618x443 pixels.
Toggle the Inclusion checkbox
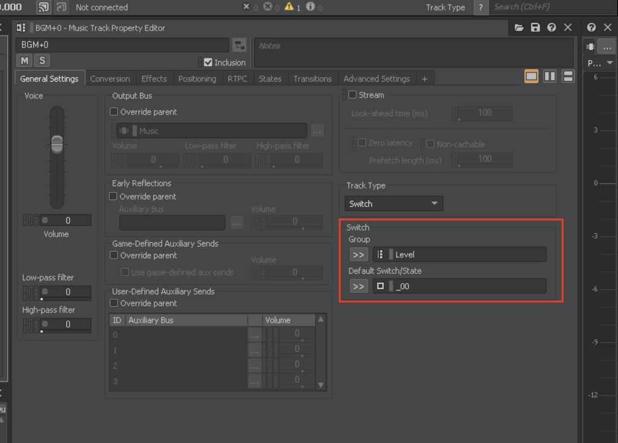click(208, 63)
